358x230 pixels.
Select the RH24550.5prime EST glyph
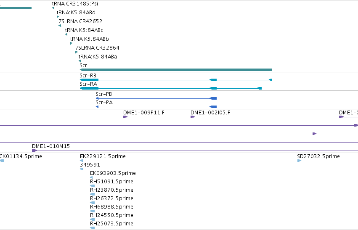pos(92,219)
